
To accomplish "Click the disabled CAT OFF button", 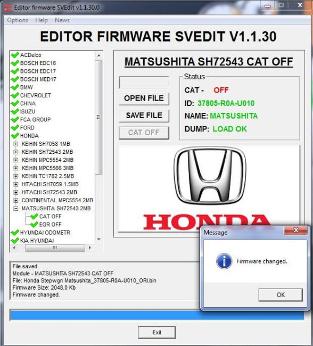I will [x=144, y=133].
